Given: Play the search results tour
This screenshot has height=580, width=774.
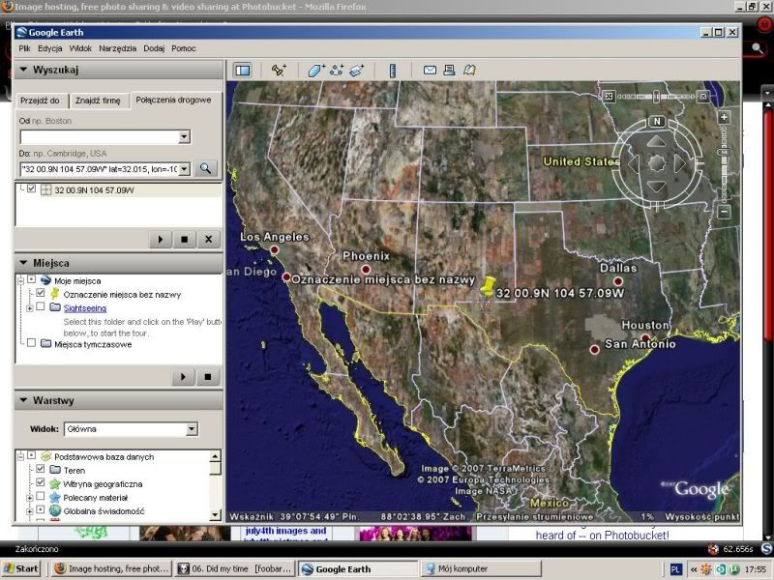Looking at the screenshot, I should pyautogui.click(x=161, y=239).
